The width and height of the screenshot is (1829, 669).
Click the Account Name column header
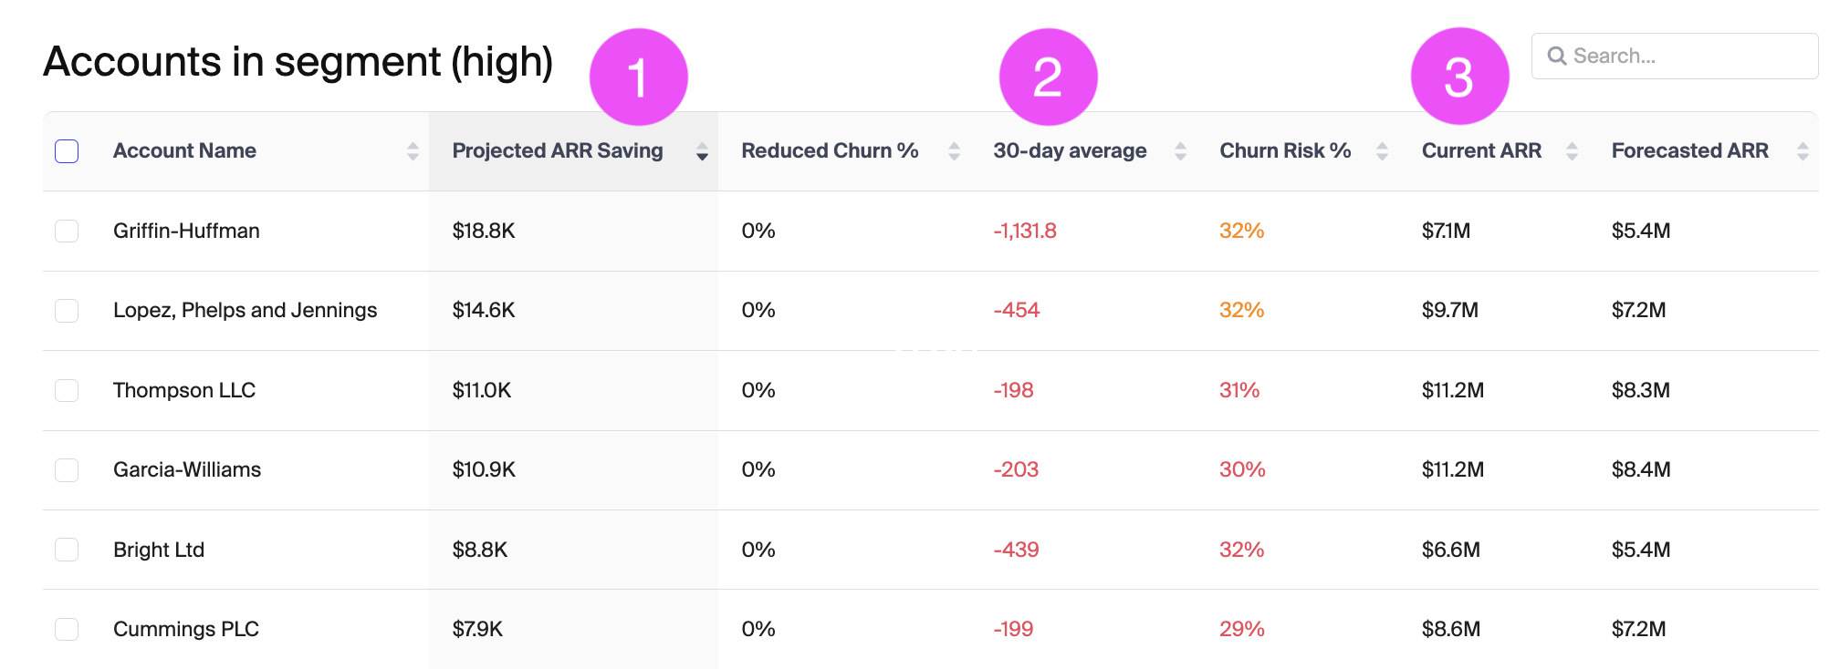coord(184,151)
